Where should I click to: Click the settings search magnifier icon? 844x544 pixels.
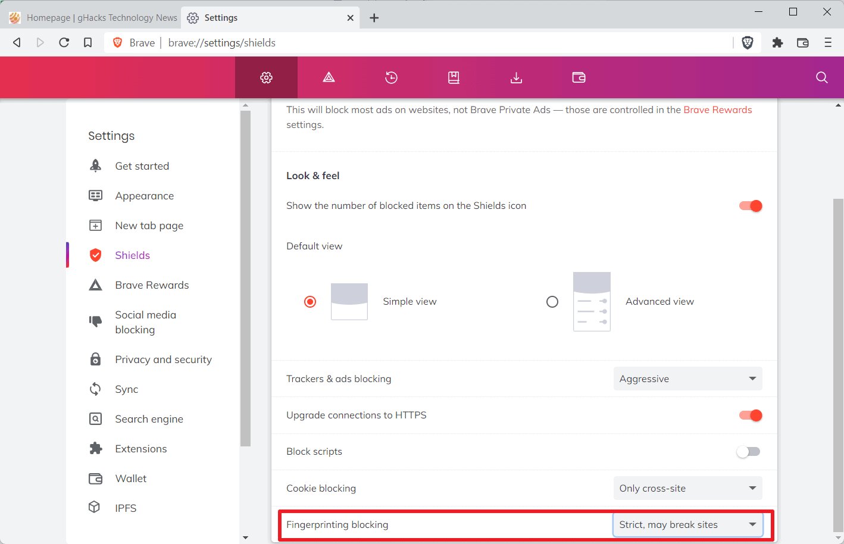tap(821, 77)
